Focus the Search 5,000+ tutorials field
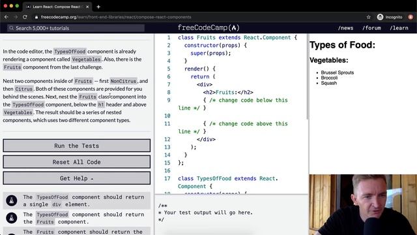Screen dimensions: 417x235 (76, 28)
